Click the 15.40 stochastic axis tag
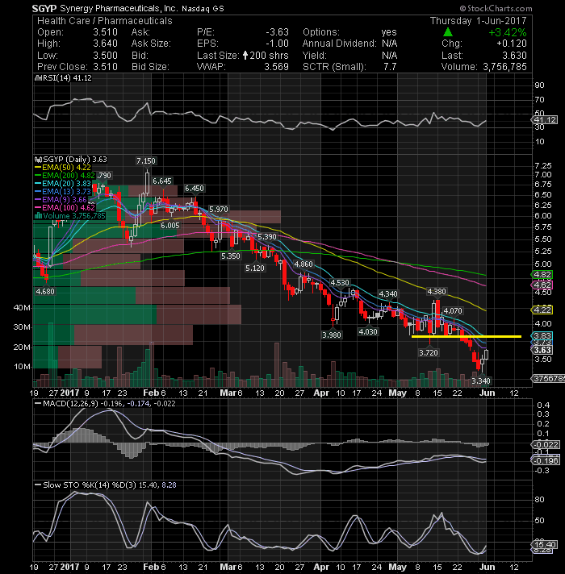The width and height of the screenshot is (565, 574). (545, 544)
